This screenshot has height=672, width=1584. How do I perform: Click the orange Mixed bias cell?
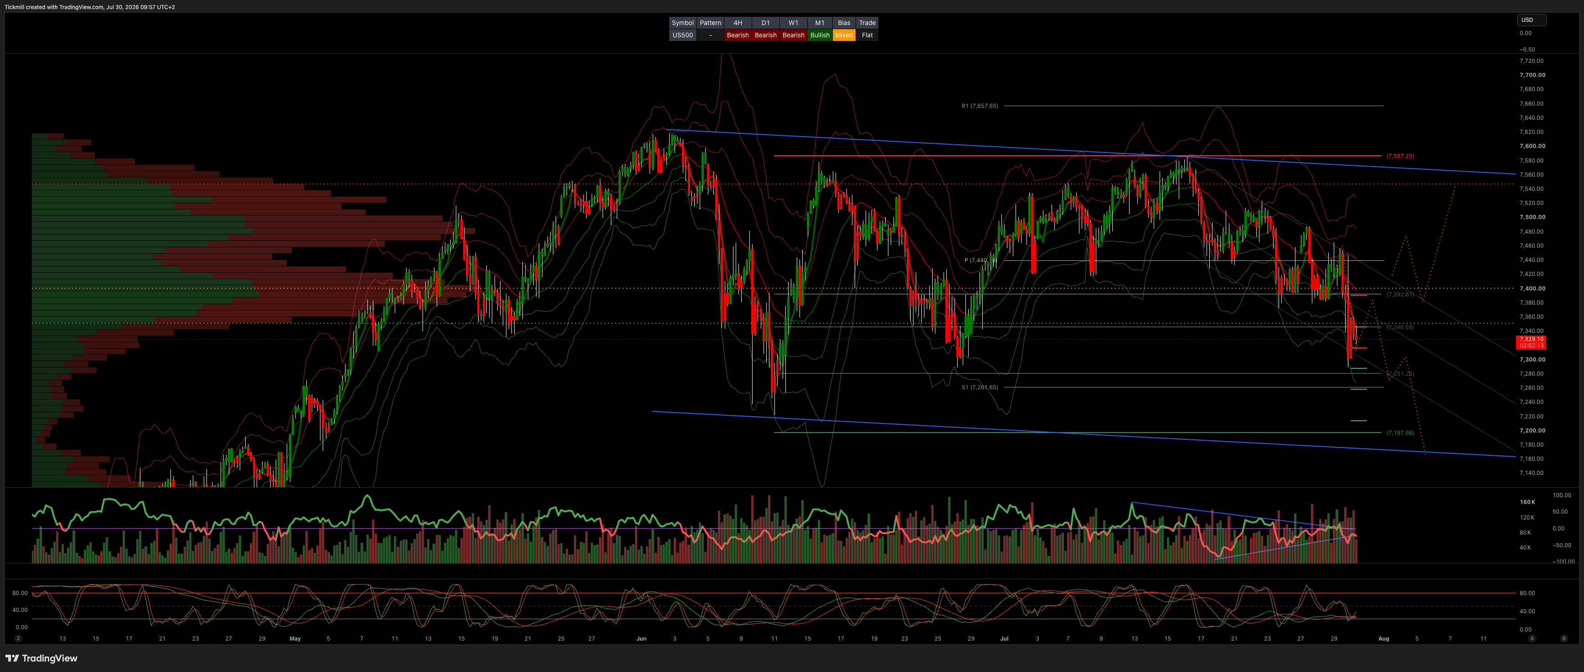pyautogui.click(x=844, y=35)
